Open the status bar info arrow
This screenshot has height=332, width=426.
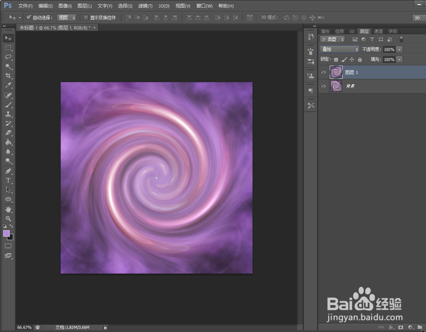click(x=105, y=328)
